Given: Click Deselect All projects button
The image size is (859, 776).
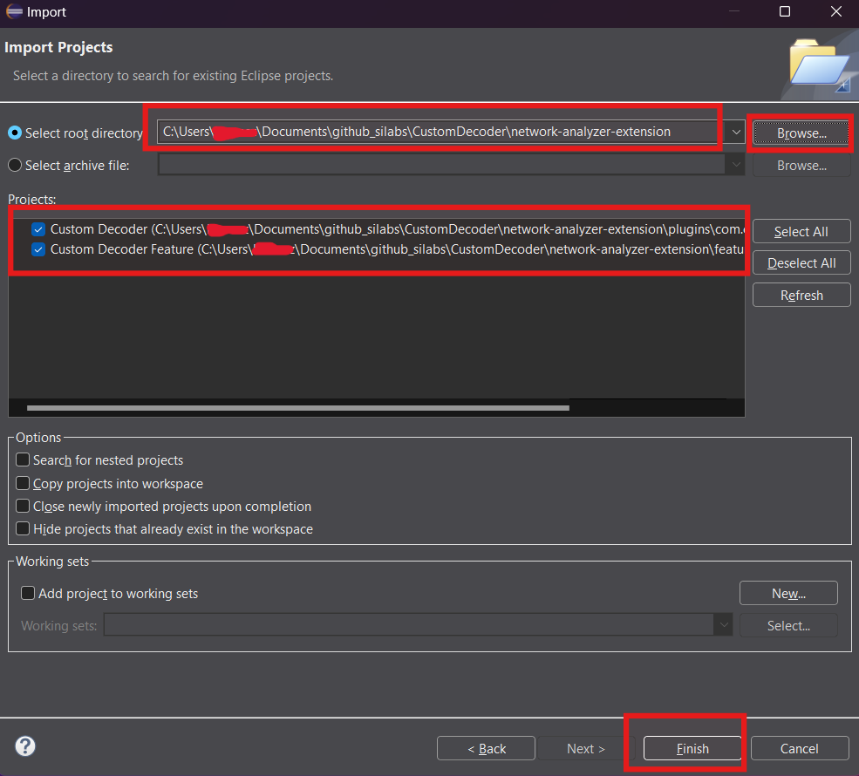Looking at the screenshot, I should pyautogui.click(x=801, y=262).
